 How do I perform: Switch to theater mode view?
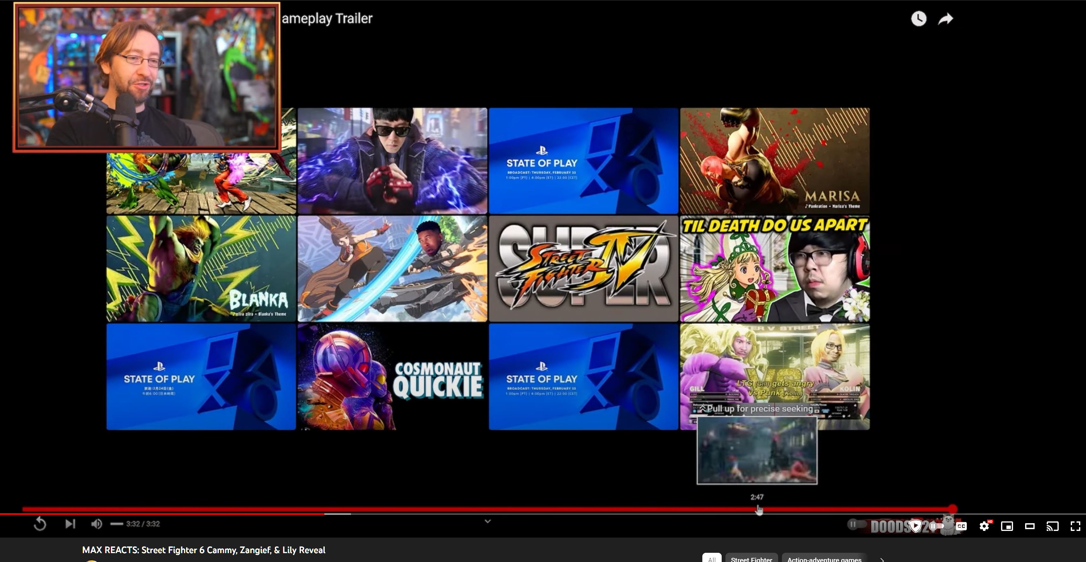1030,526
